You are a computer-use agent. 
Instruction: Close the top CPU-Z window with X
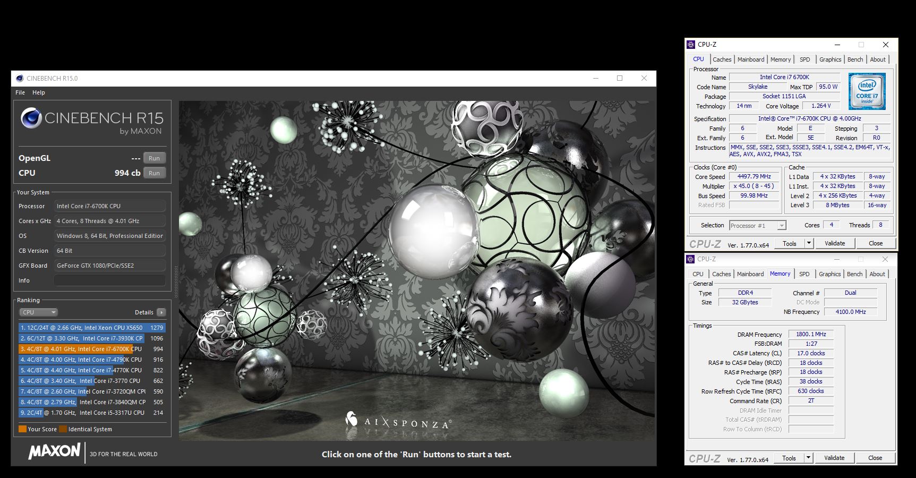[x=885, y=45]
